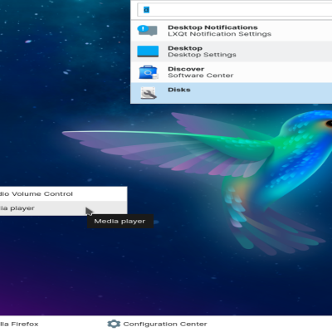Click the Desktop settings blue icon

tap(148, 51)
